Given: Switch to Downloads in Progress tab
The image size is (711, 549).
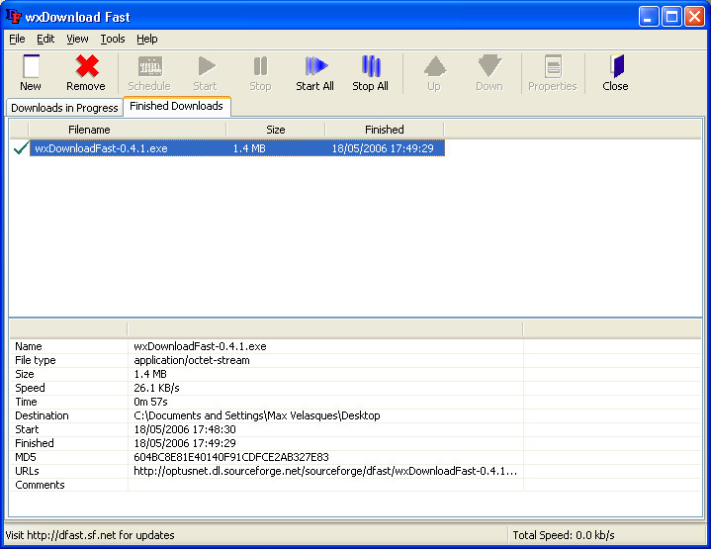Looking at the screenshot, I should [x=64, y=108].
